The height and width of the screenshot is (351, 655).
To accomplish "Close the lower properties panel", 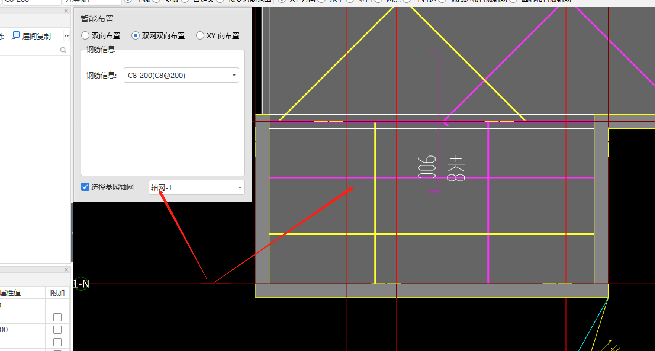I will [x=66, y=269].
